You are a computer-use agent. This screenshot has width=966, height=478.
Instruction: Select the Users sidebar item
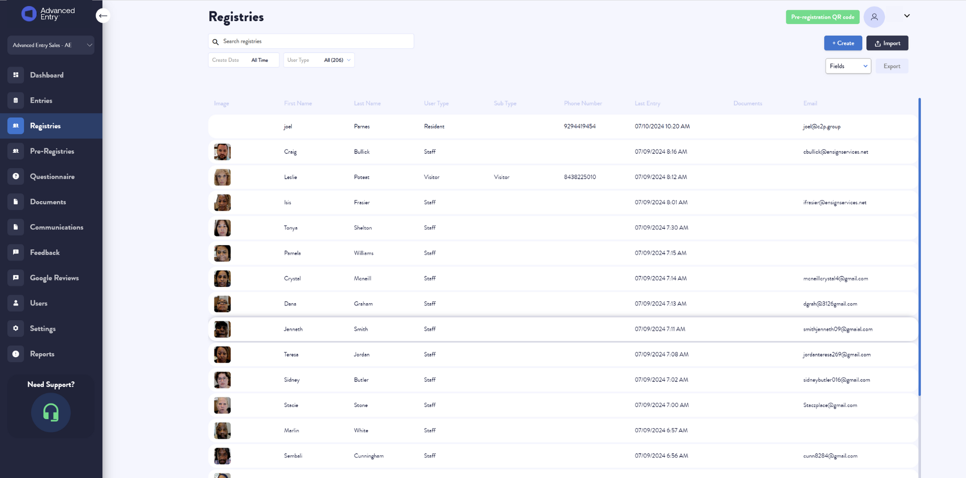[38, 303]
